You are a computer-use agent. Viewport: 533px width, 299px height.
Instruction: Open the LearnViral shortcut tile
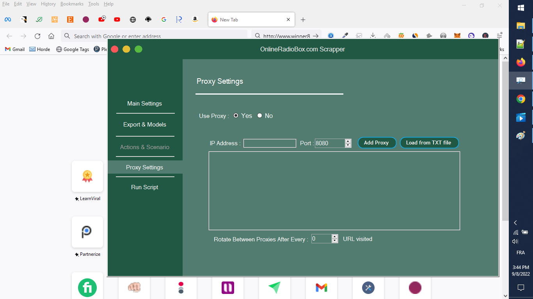pyautogui.click(x=87, y=176)
